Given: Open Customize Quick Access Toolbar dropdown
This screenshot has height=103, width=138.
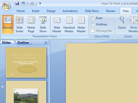Looking at the screenshot, I should pos(40,3).
